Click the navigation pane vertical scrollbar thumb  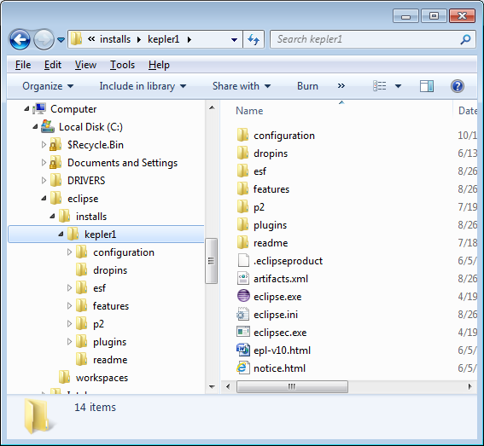[x=212, y=261]
